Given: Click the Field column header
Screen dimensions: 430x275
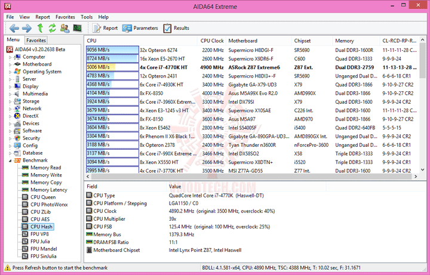Looking at the screenshot, I should pos(125,187).
